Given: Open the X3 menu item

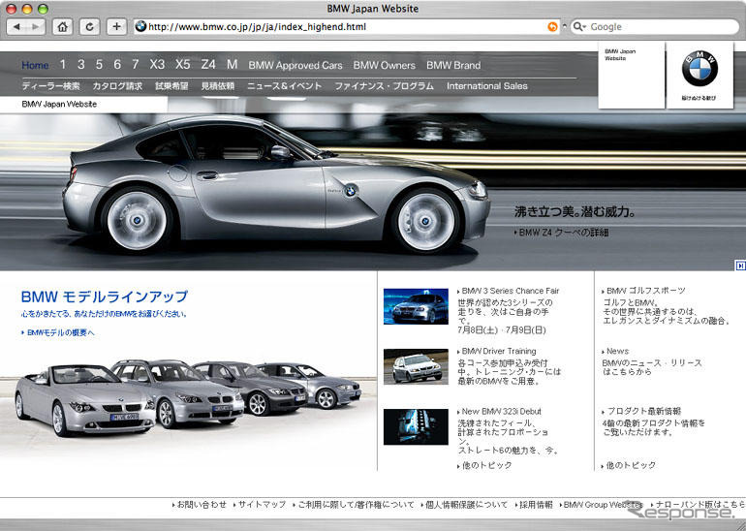Looking at the screenshot, I should tap(157, 64).
